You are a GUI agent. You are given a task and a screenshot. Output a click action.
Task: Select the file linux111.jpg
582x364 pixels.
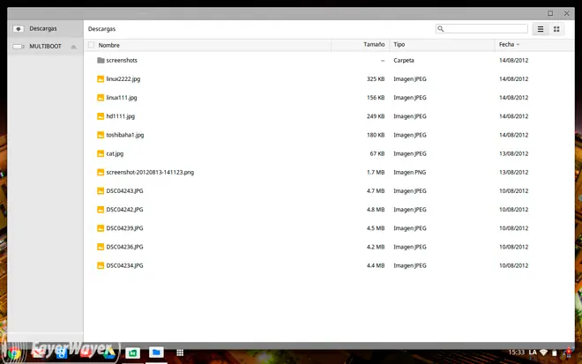point(122,98)
